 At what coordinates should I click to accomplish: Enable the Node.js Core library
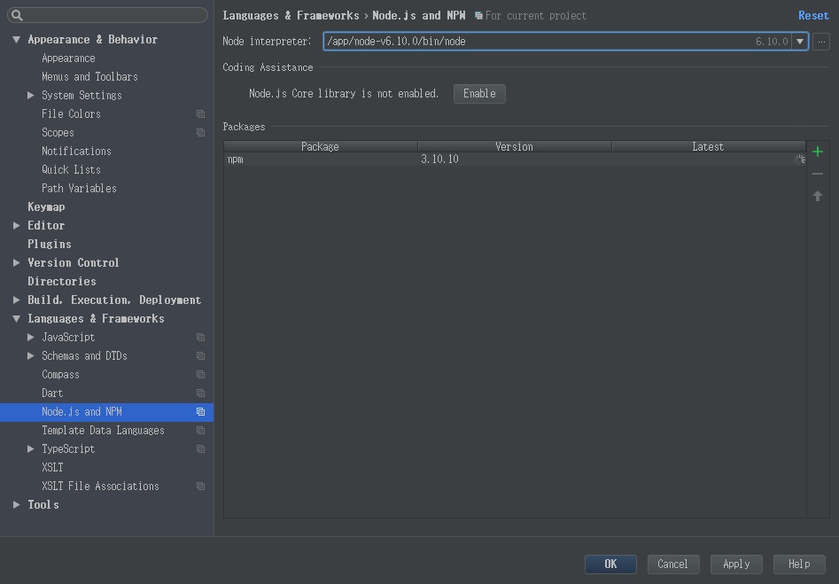point(479,94)
